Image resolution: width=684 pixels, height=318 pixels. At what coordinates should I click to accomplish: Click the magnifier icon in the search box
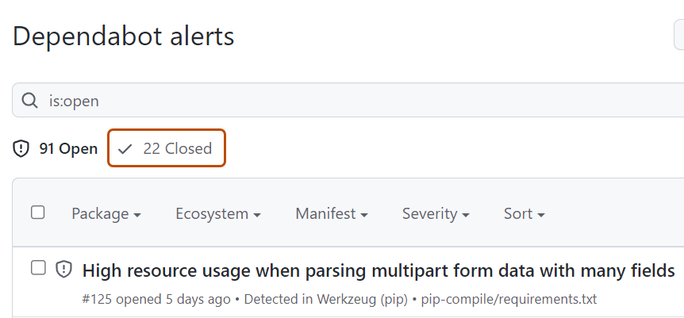point(29,101)
